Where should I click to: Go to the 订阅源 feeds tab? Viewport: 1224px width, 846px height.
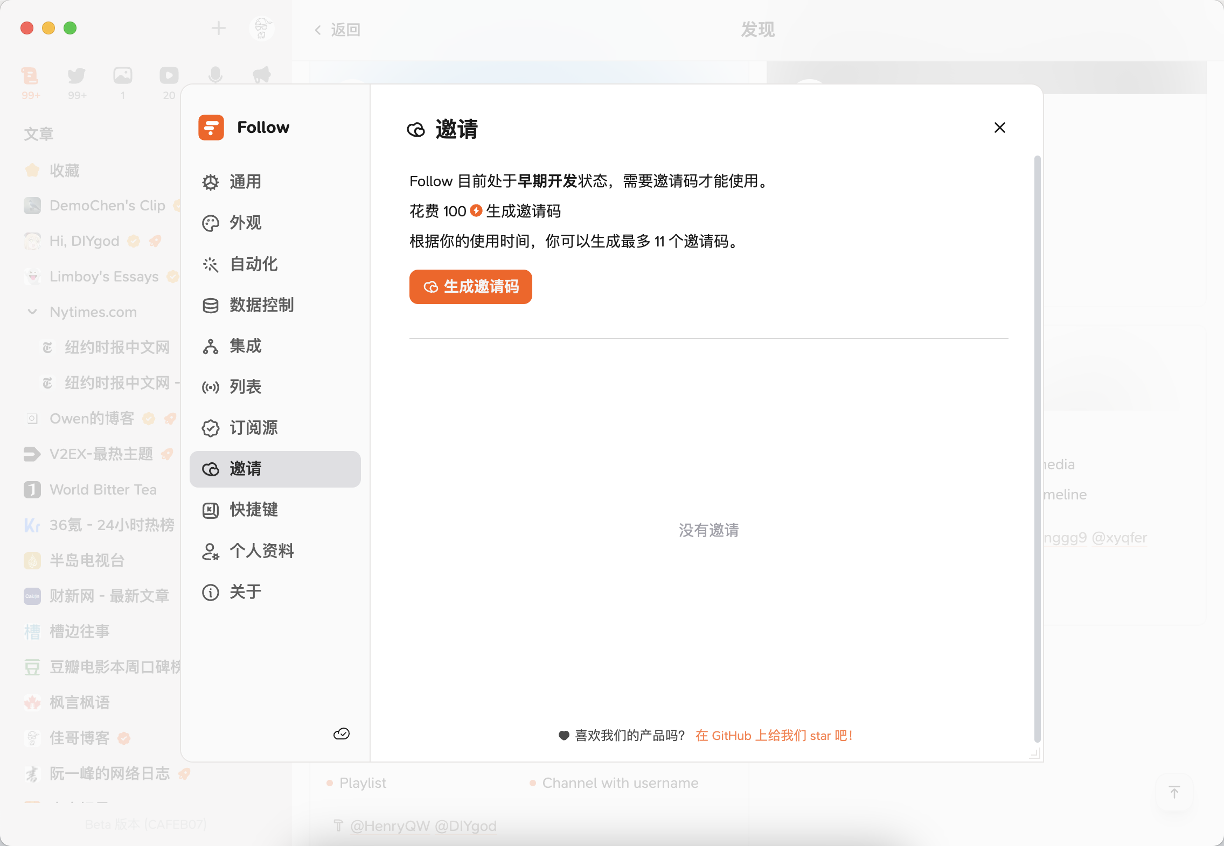point(275,428)
